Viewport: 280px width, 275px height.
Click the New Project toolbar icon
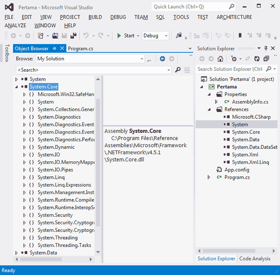pos(41,36)
